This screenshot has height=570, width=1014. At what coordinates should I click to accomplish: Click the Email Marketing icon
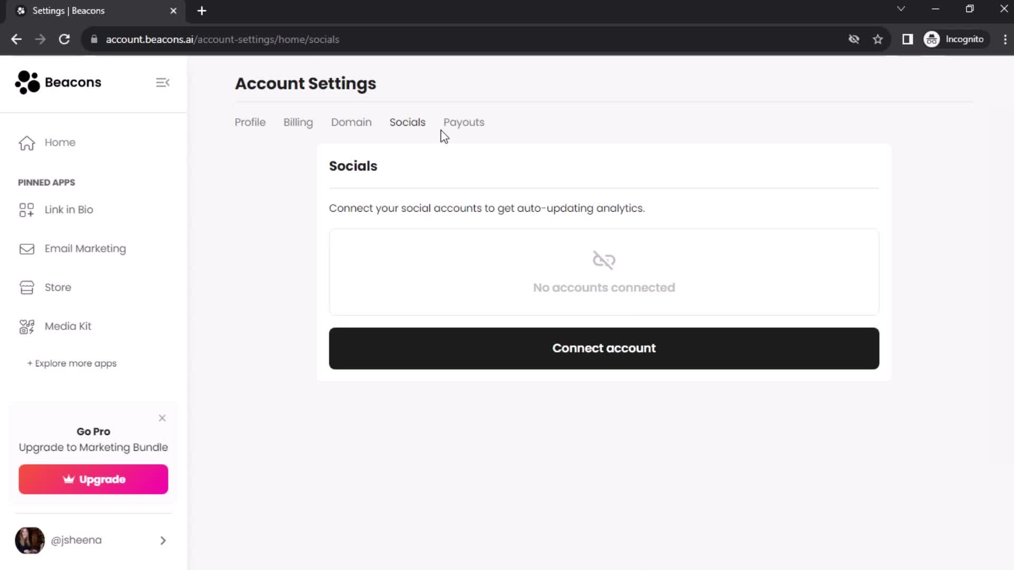tap(27, 249)
